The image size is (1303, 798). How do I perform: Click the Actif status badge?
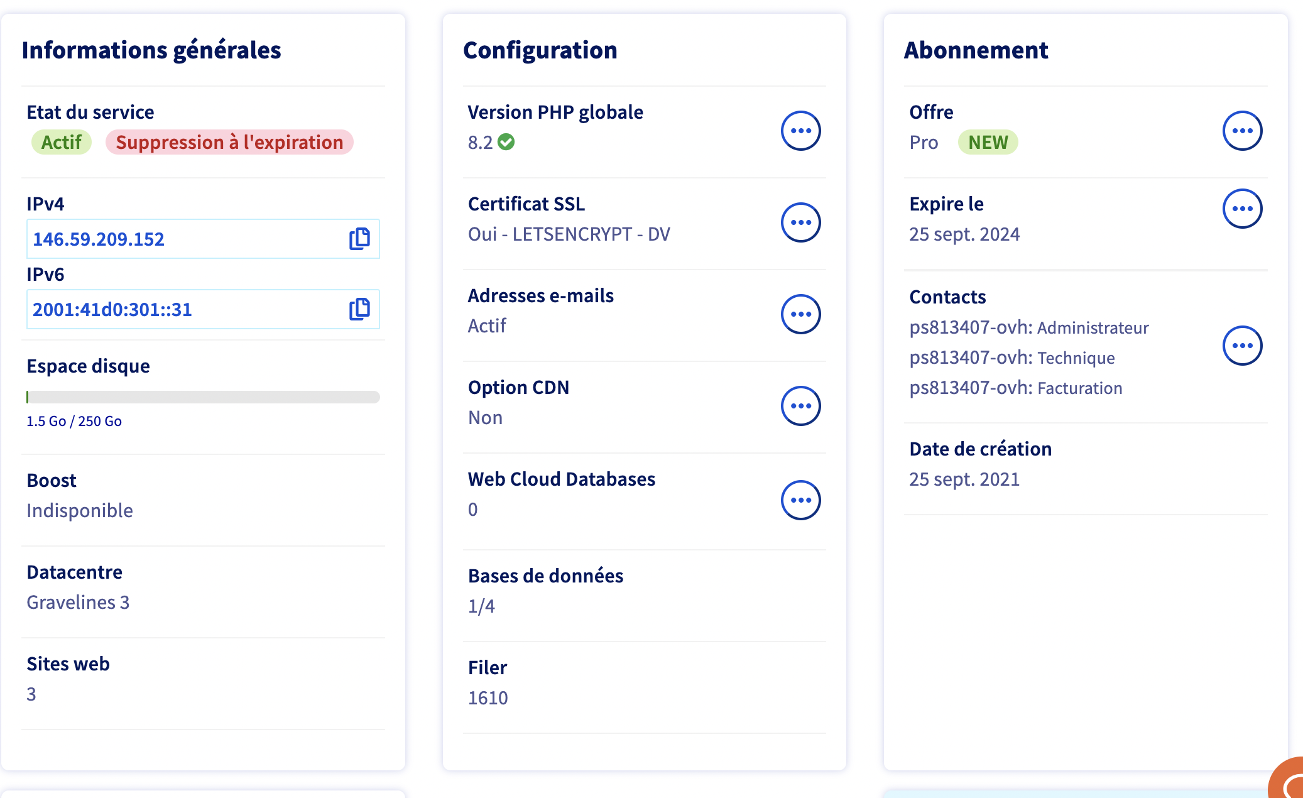tap(62, 142)
